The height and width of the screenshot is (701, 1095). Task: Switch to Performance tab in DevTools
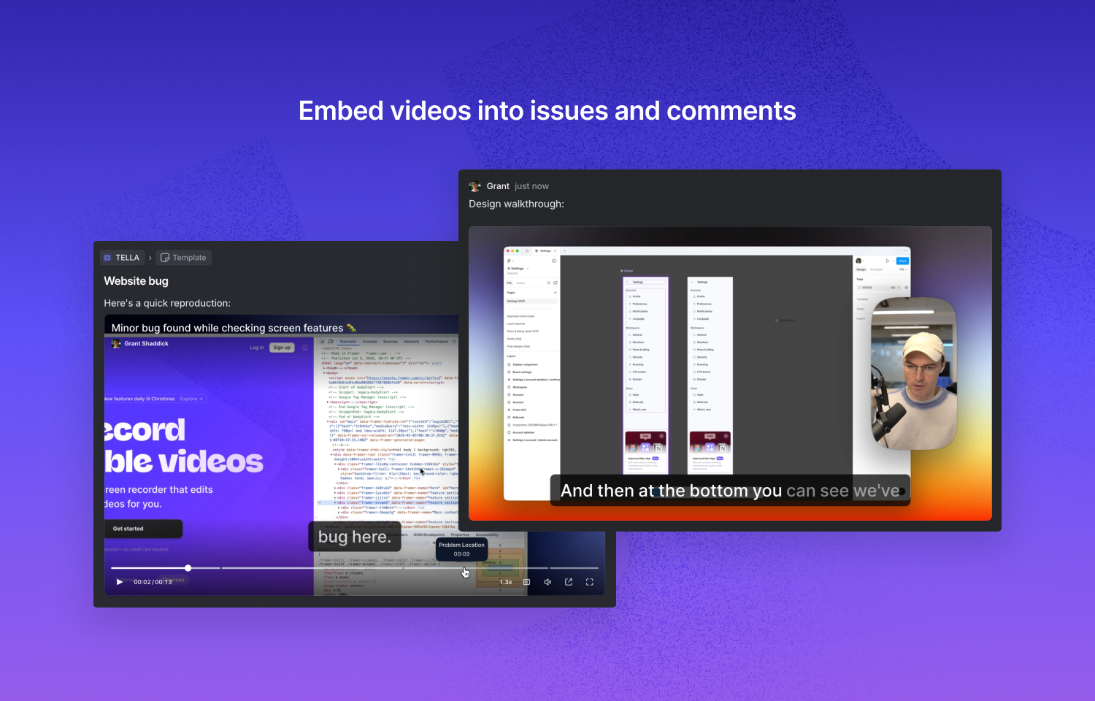click(x=437, y=342)
